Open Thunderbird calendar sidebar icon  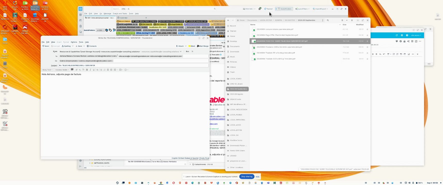coord(81,20)
